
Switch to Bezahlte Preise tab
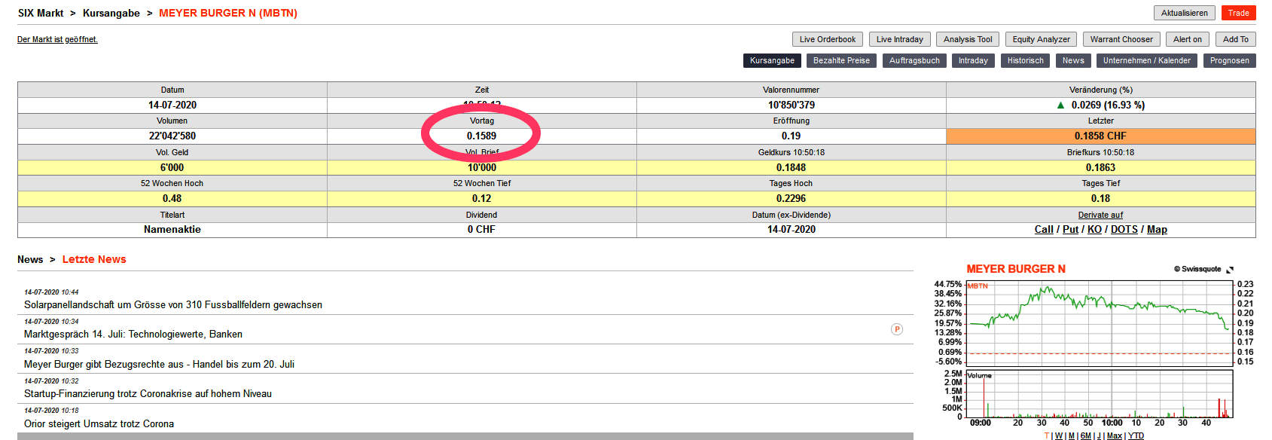tap(841, 60)
